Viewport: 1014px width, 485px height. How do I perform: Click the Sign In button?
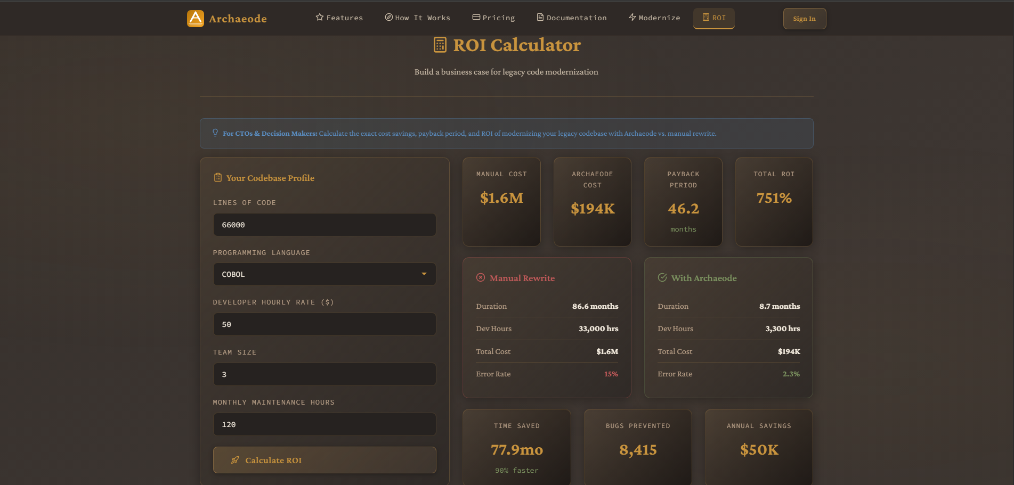pyautogui.click(x=805, y=19)
